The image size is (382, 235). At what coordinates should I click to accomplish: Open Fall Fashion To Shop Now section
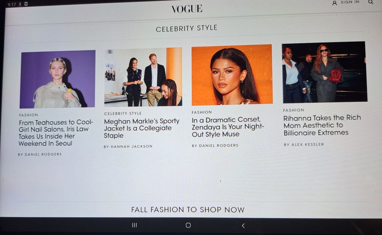tap(188, 210)
